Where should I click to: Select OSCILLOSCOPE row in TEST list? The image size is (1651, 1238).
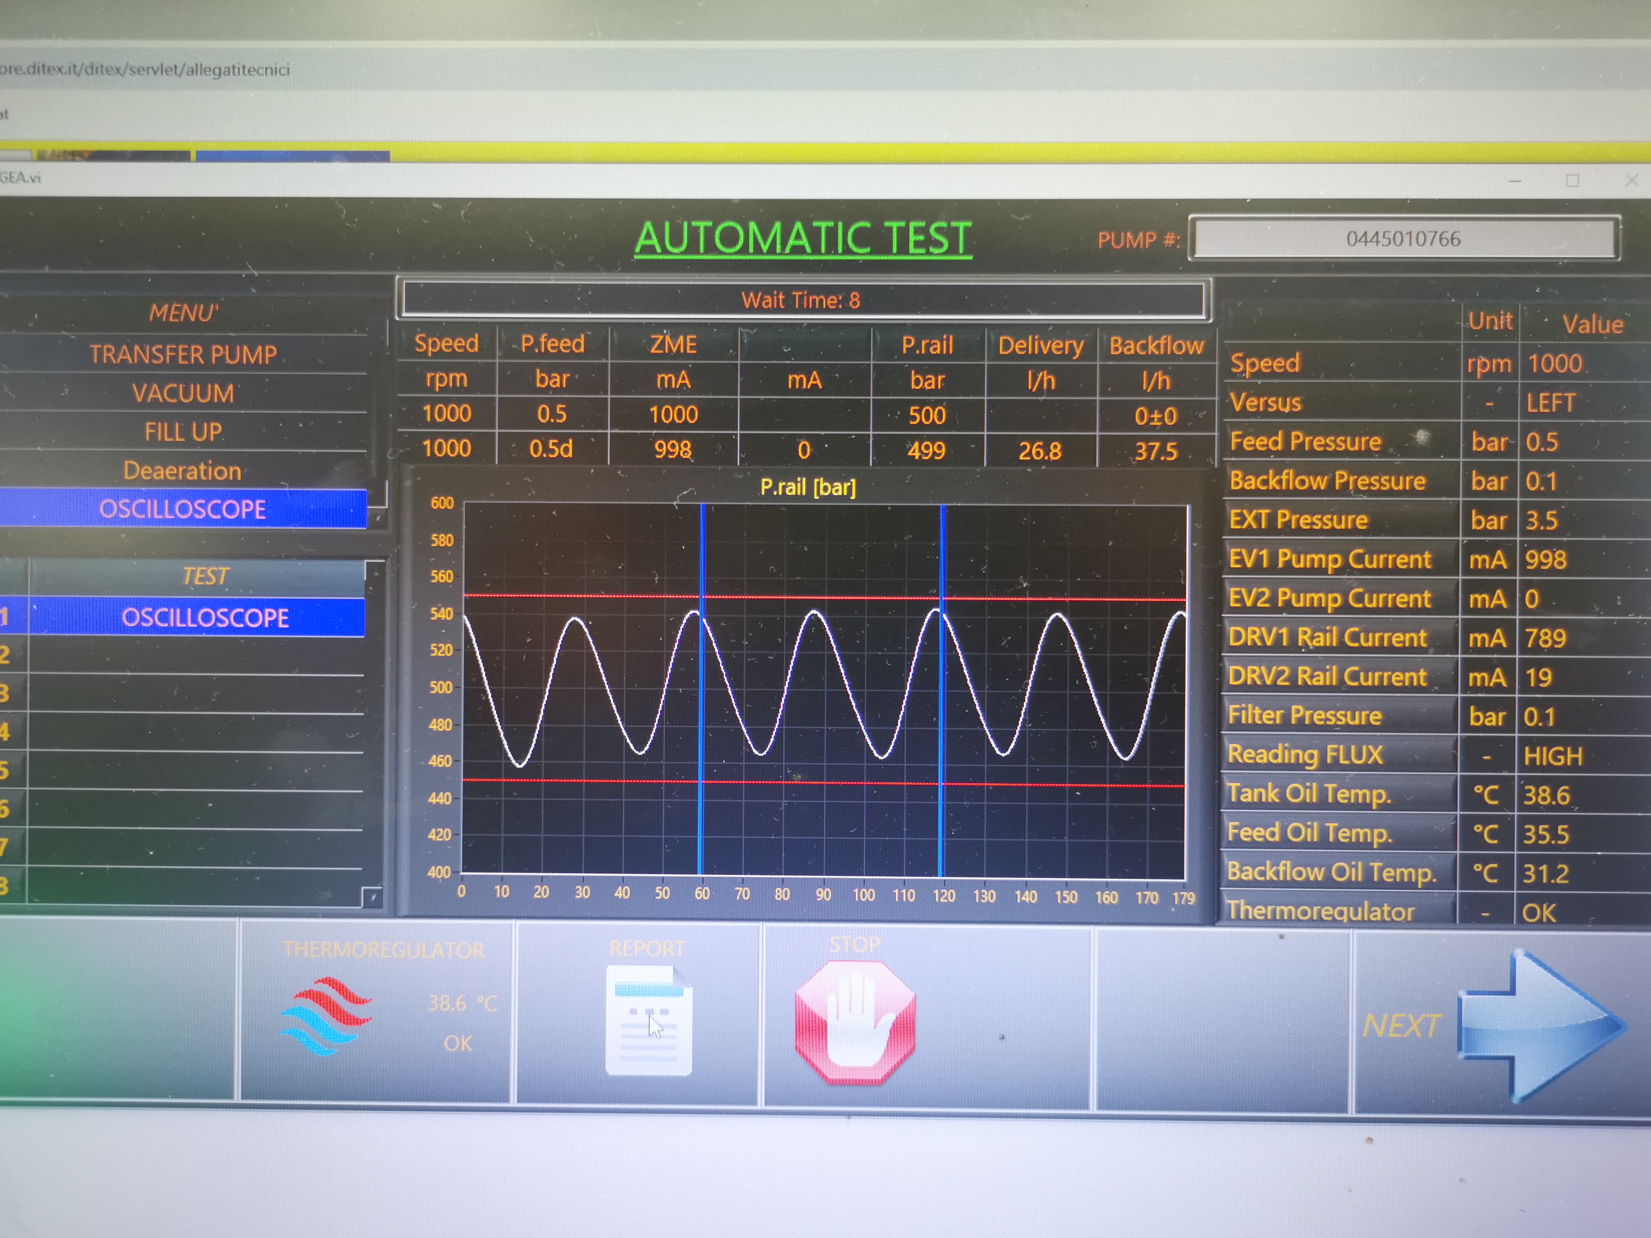(205, 618)
